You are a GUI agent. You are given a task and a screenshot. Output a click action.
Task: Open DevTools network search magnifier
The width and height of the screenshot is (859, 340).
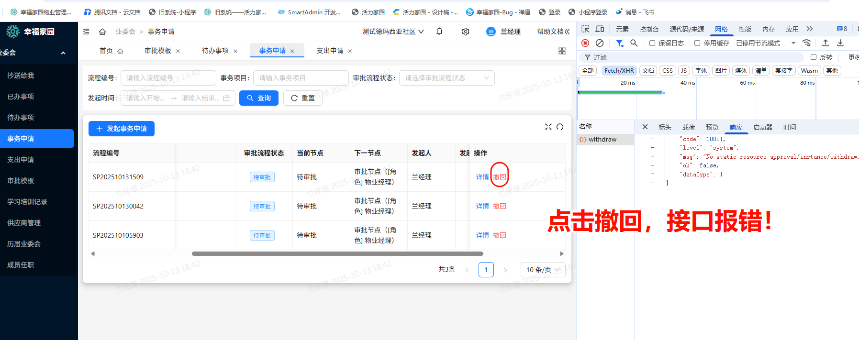point(634,43)
